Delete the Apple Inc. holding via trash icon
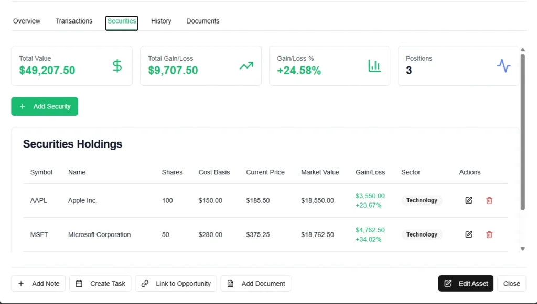The height and width of the screenshot is (304, 537). click(x=489, y=200)
